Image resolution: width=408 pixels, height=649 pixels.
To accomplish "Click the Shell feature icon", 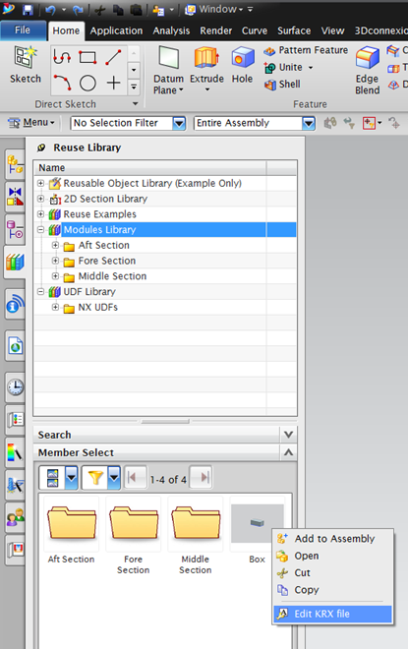I will click(270, 85).
